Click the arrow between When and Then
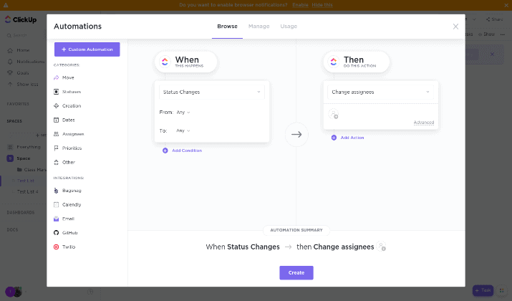The width and height of the screenshot is (512, 301). point(296,134)
